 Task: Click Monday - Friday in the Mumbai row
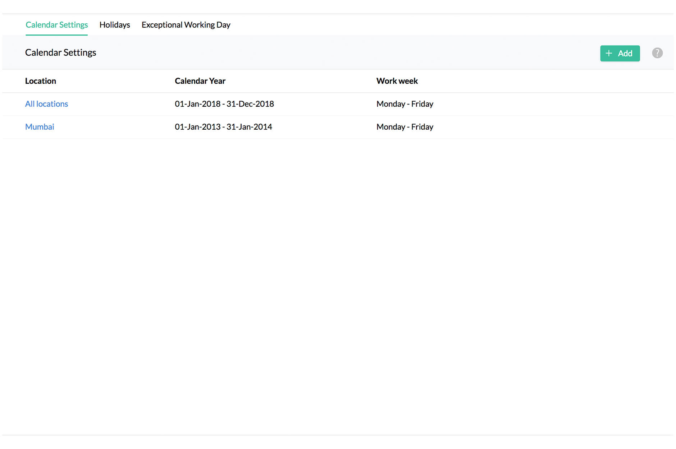tap(405, 126)
